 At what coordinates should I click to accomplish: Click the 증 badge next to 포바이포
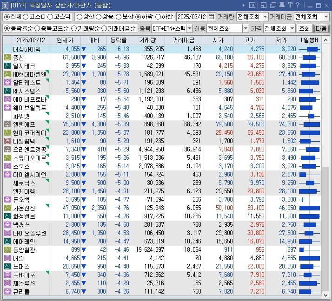tap(7, 275)
